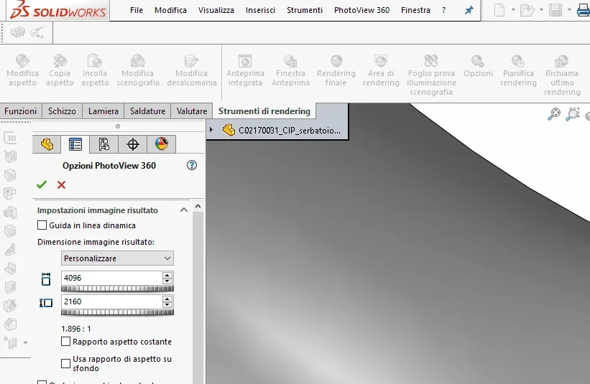Click the zoom to fit magnifier icon
This screenshot has width=590, height=384.
pyautogui.click(x=554, y=114)
